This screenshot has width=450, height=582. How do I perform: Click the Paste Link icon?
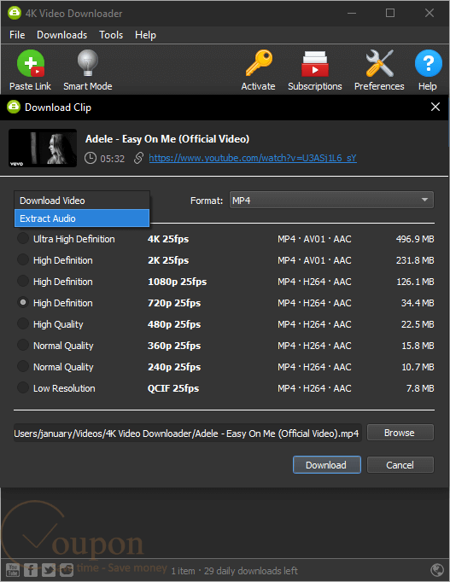tap(31, 63)
